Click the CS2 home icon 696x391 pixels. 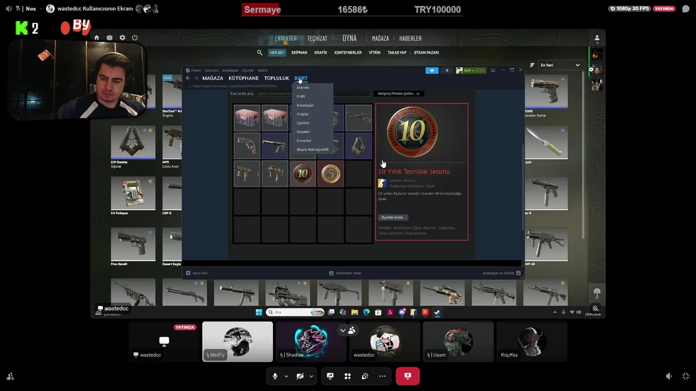coord(96,37)
